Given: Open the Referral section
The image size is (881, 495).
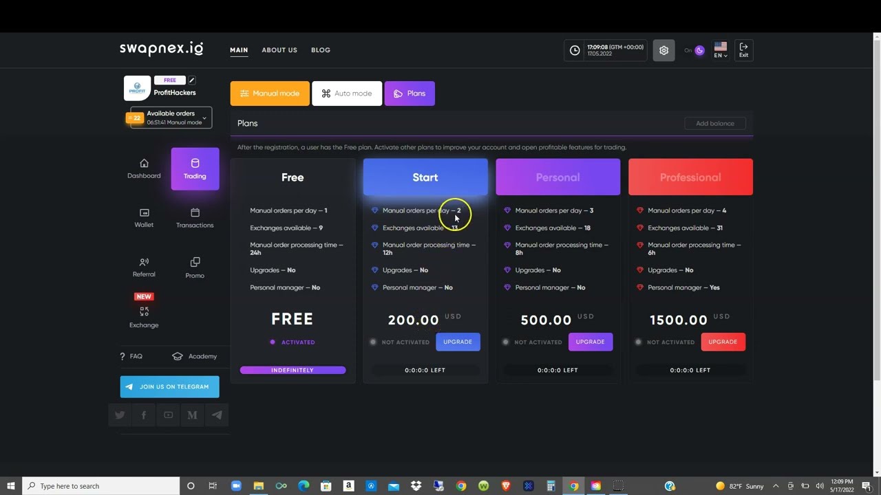Looking at the screenshot, I should click(x=144, y=267).
